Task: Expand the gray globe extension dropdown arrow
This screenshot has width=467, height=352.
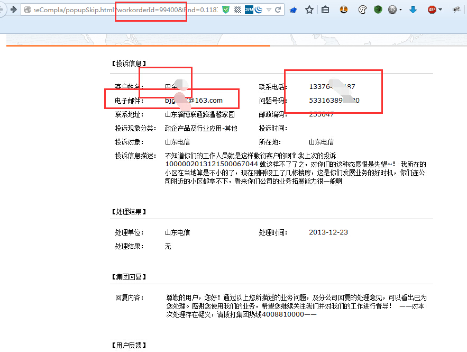Action: click(x=400, y=10)
